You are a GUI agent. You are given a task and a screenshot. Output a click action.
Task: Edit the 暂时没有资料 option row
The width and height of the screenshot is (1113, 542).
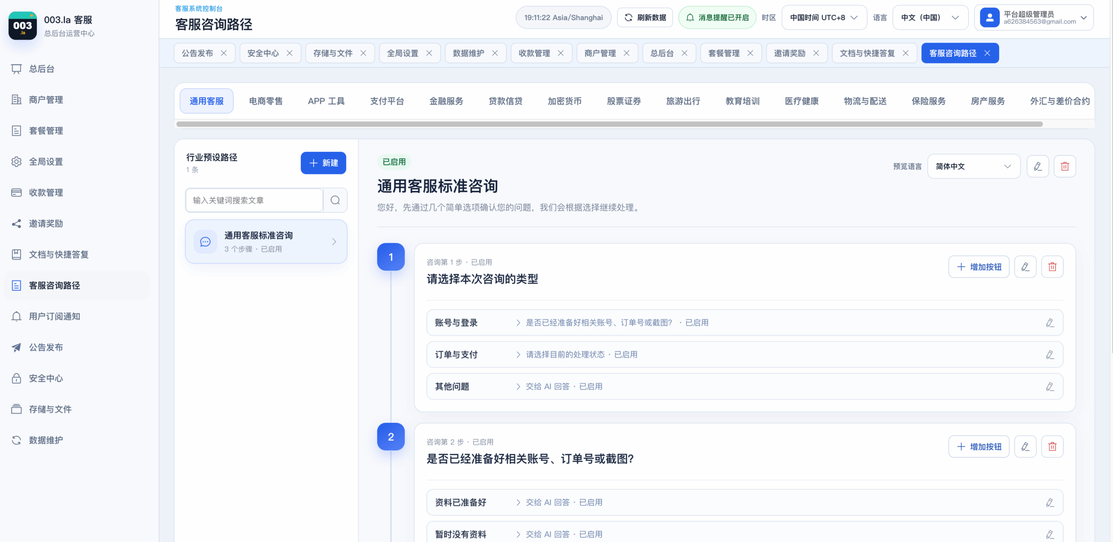point(1050,534)
